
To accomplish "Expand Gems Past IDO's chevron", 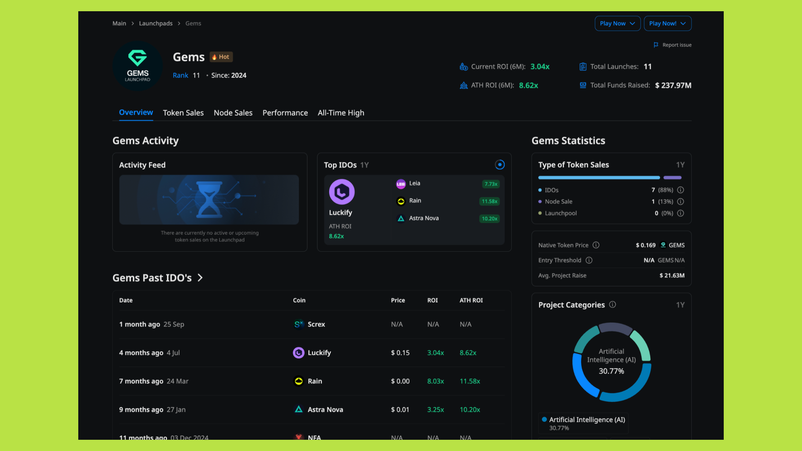I will tap(200, 278).
